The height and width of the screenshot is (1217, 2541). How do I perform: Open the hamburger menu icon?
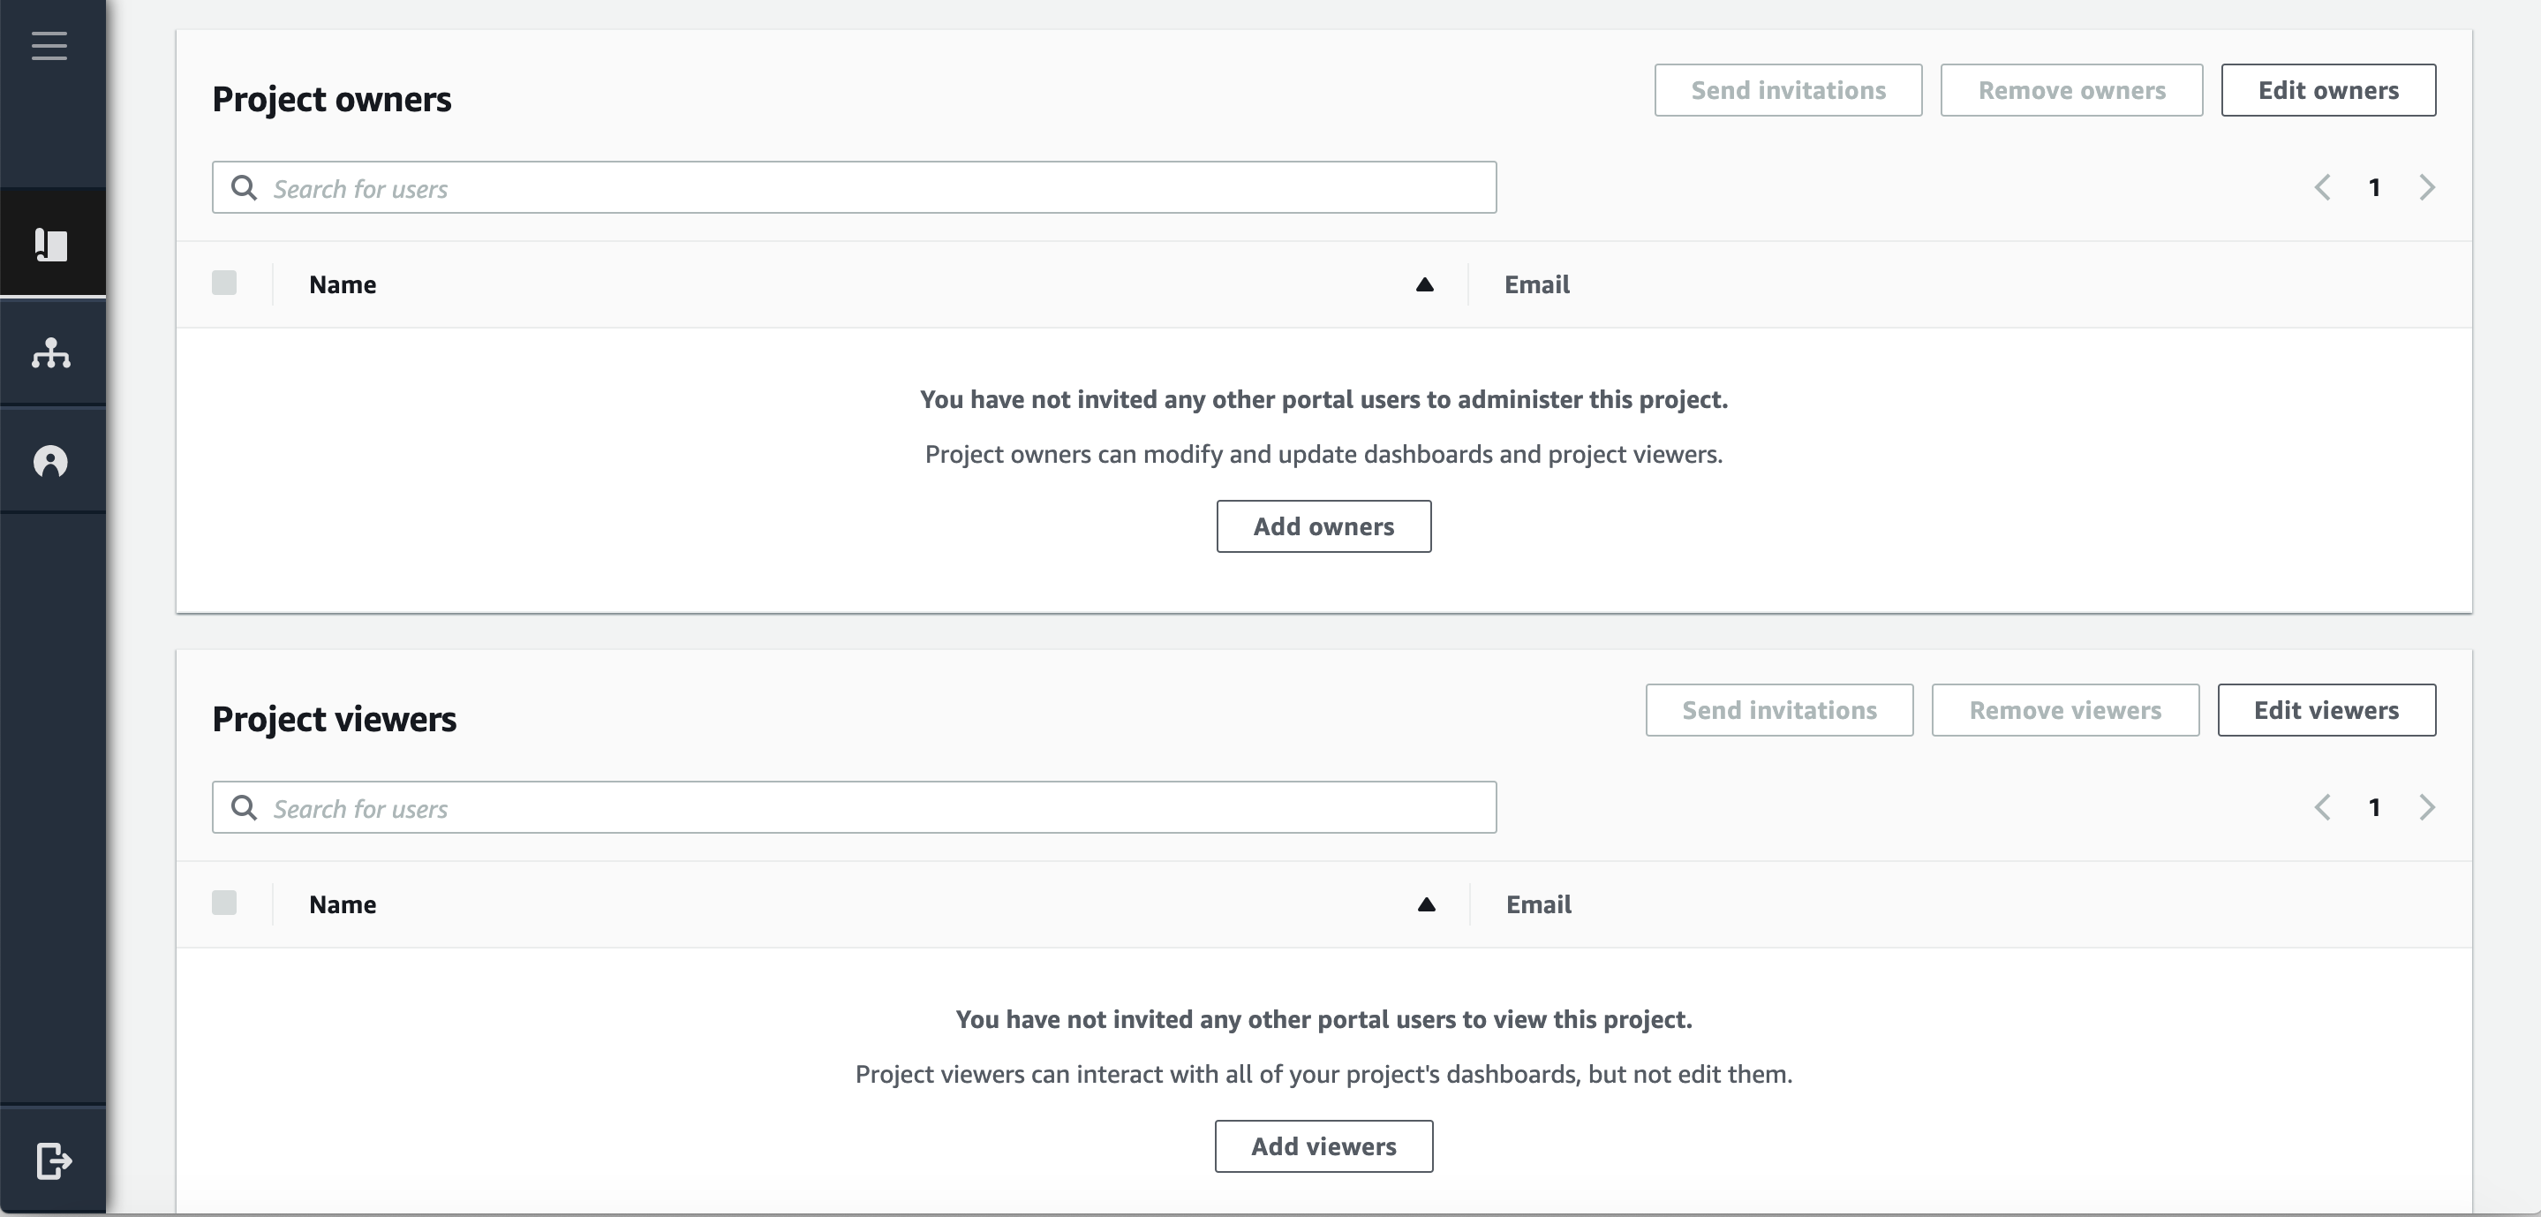pyautogui.click(x=49, y=45)
